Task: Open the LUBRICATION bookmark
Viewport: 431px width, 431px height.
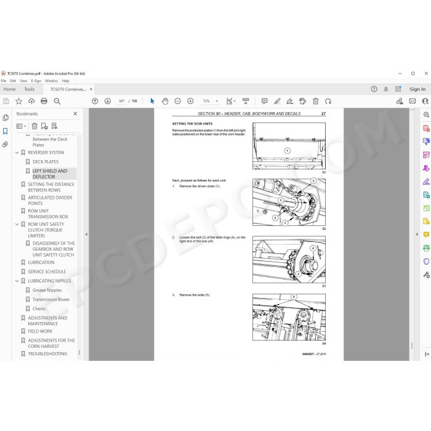Action: 41,262
